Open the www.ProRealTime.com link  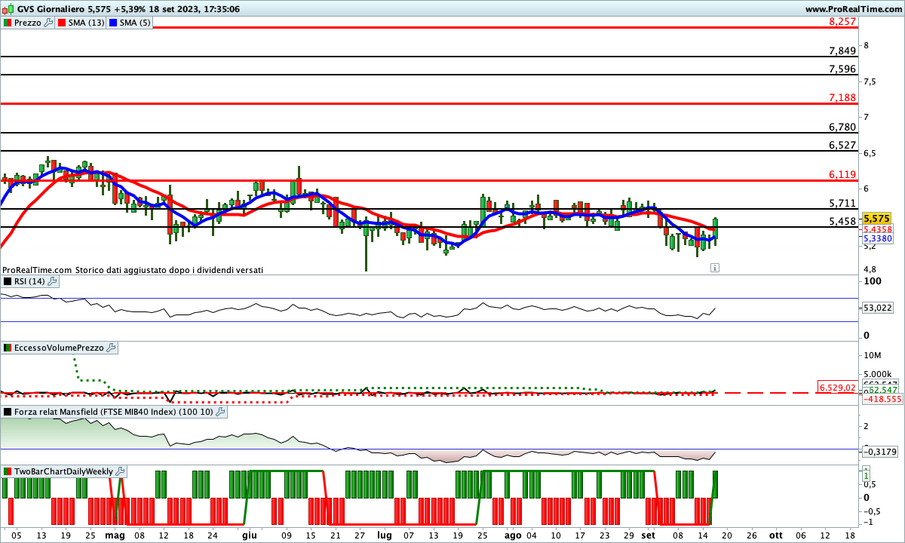tap(853, 9)
